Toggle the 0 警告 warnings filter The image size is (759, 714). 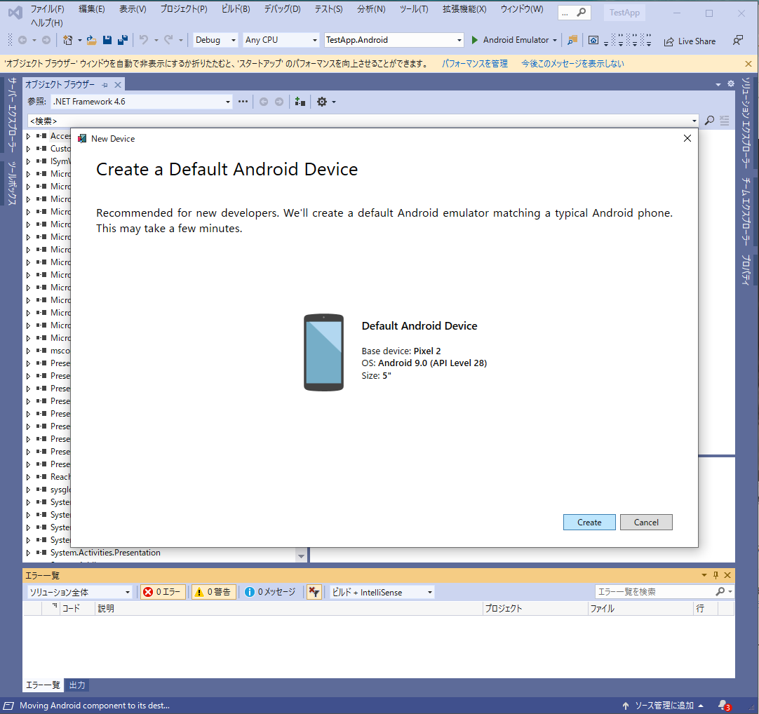(213, 591)
